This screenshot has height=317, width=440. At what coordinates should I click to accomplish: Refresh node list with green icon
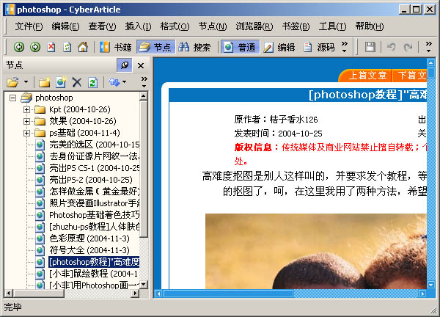(92, 82)
